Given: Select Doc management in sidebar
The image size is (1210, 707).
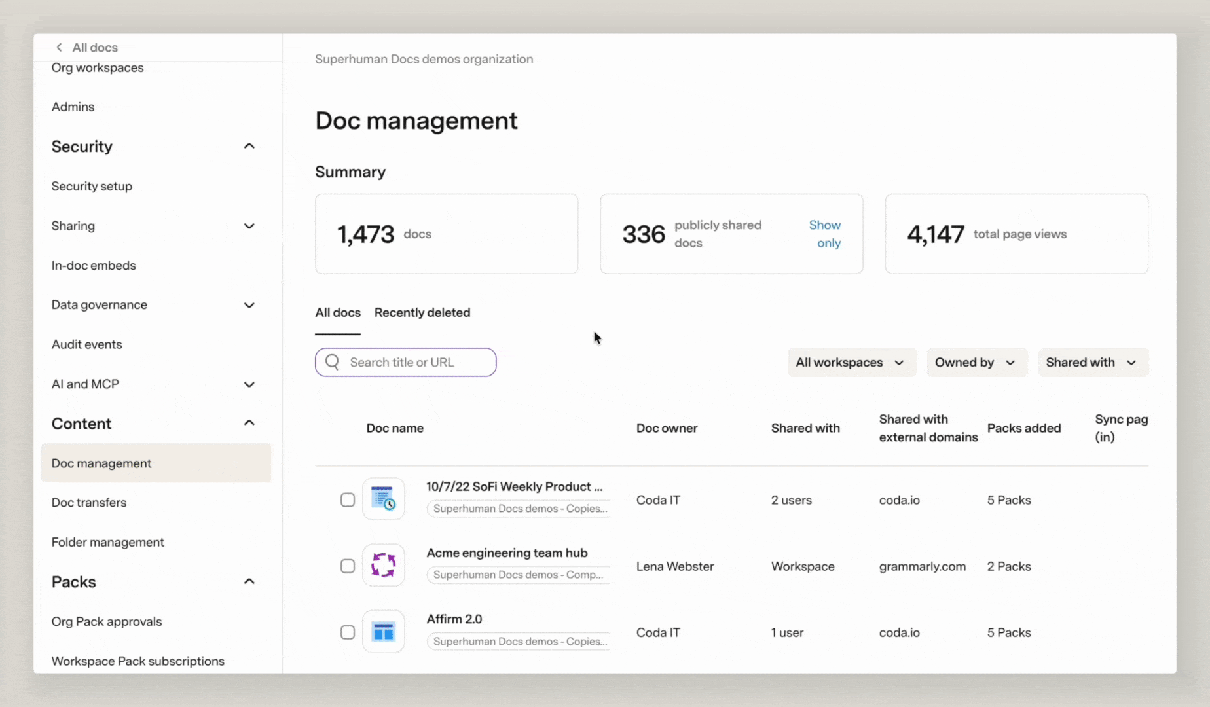Looking at the screenshot, I should click(156, 463).
